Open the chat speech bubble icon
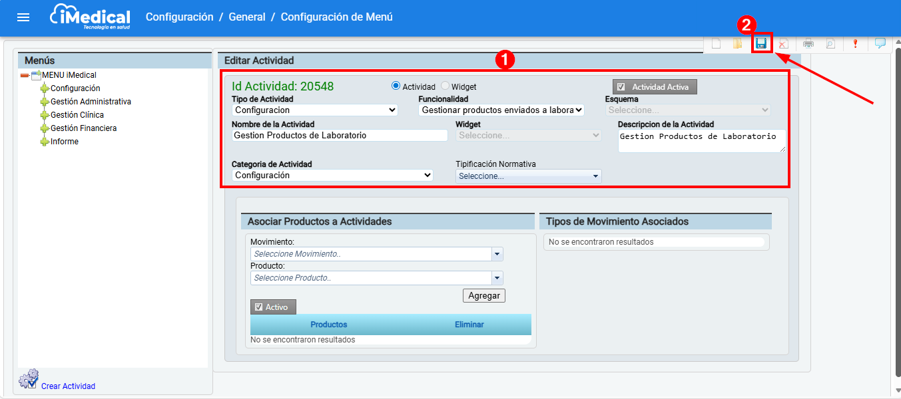The height and width of the screenshot is (399, 901). [880, 44]
